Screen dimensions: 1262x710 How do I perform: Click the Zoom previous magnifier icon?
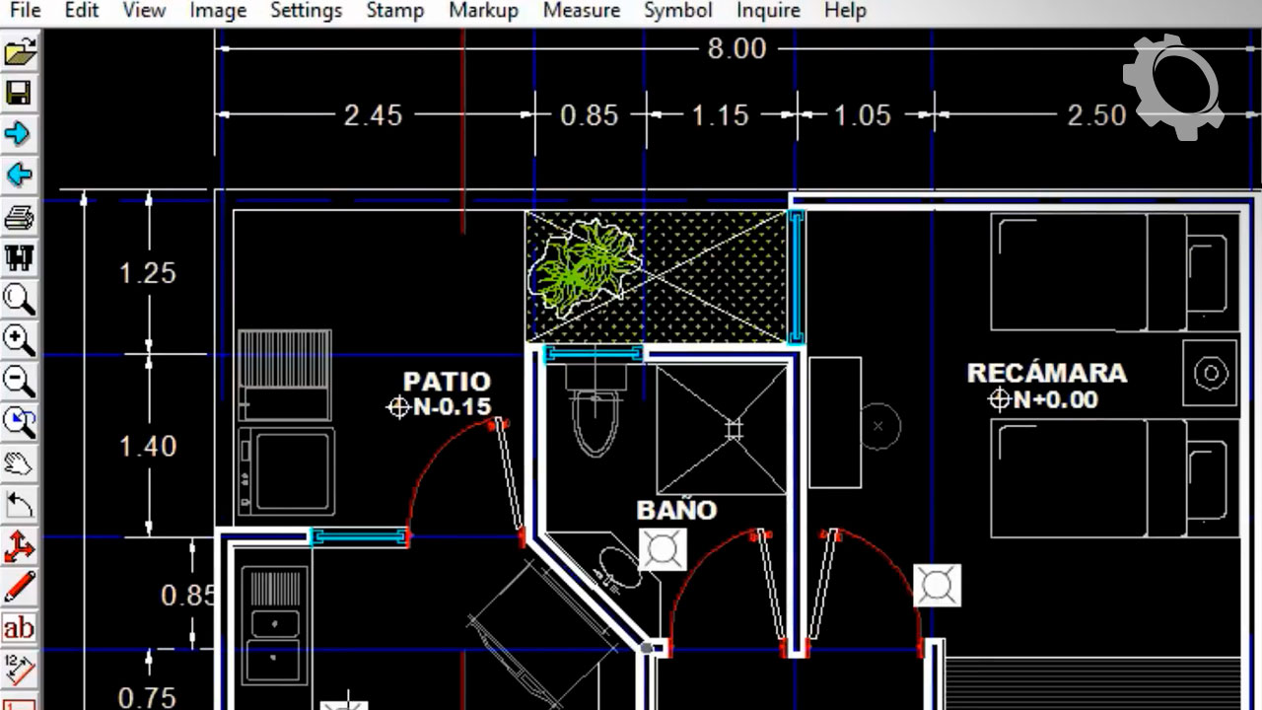pyautogui.click(x=19, y=422)
